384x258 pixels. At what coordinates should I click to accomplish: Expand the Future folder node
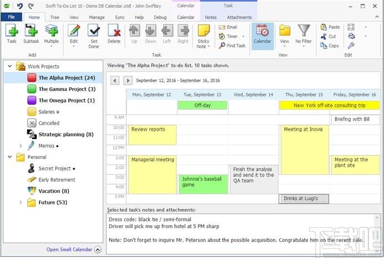point(21,202)
